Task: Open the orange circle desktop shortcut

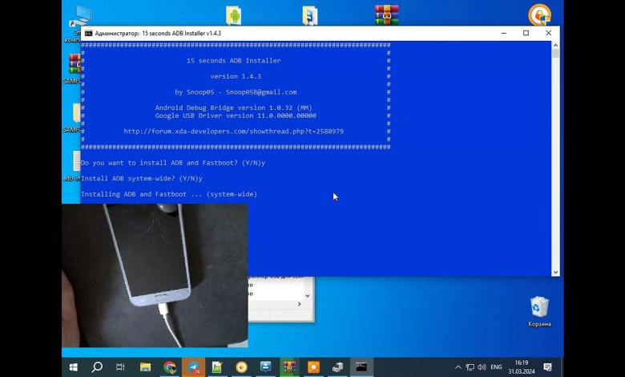Action: tap(539, 14)
